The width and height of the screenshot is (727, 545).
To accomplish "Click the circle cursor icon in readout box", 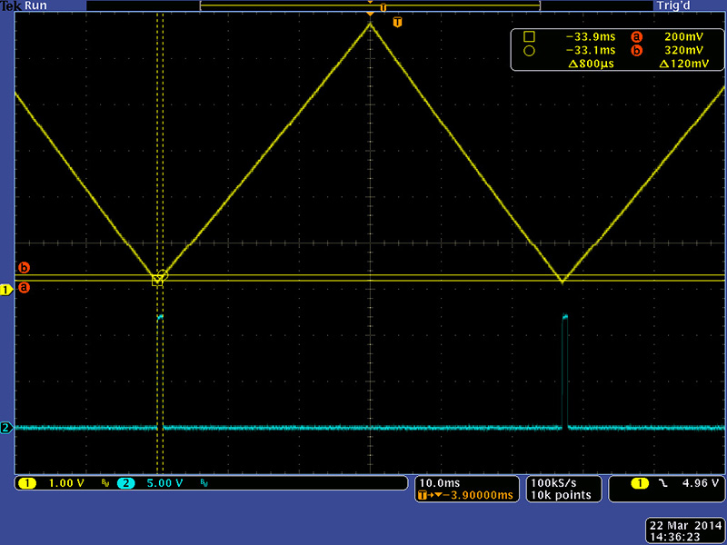I will pos(529,51).
